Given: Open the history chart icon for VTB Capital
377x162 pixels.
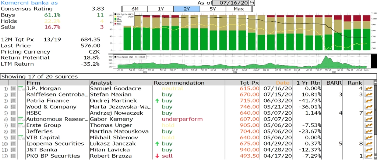Looking at the screenshot, I should (368, 137).
